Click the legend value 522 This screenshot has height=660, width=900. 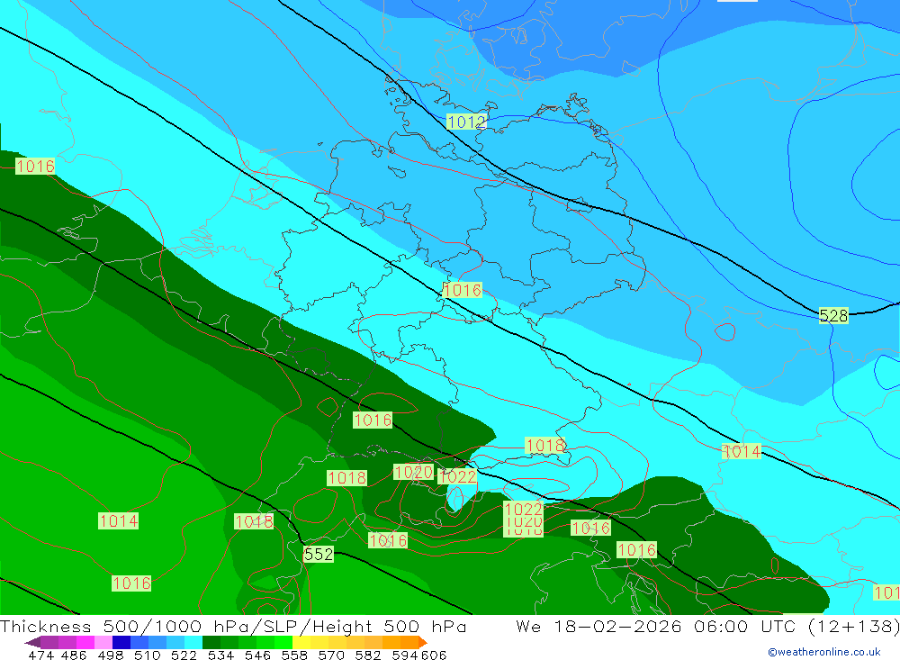pos(184,655)
